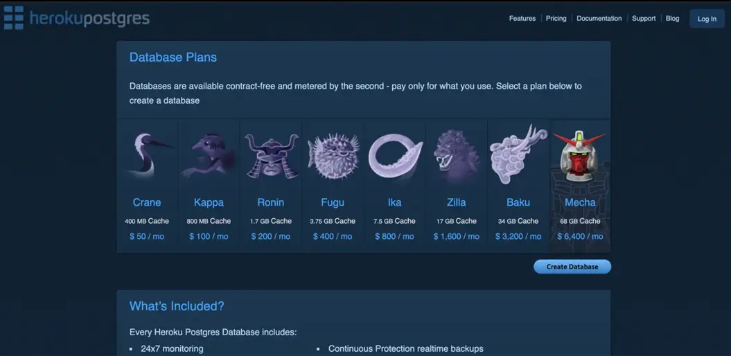Pick the Mecha robot head icon
The width and height of the screenshot is (731, 356).
pos(580,156)
